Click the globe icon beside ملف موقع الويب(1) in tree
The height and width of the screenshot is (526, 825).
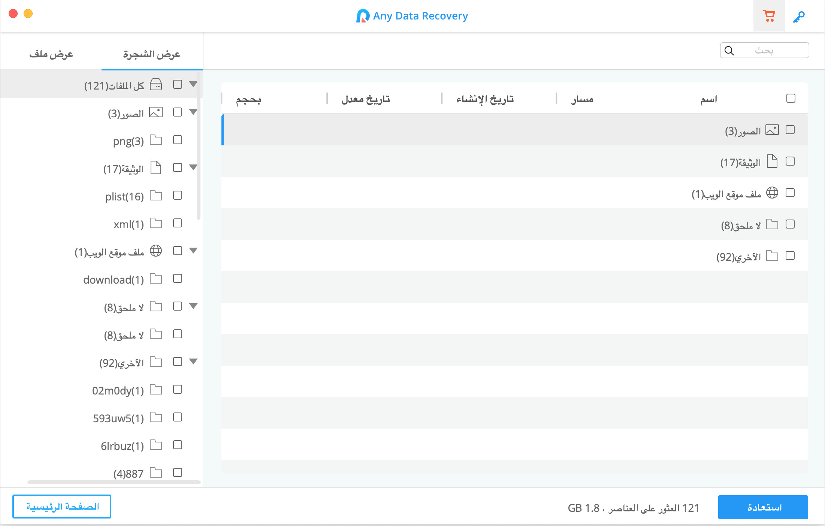(x=156, y=251)
